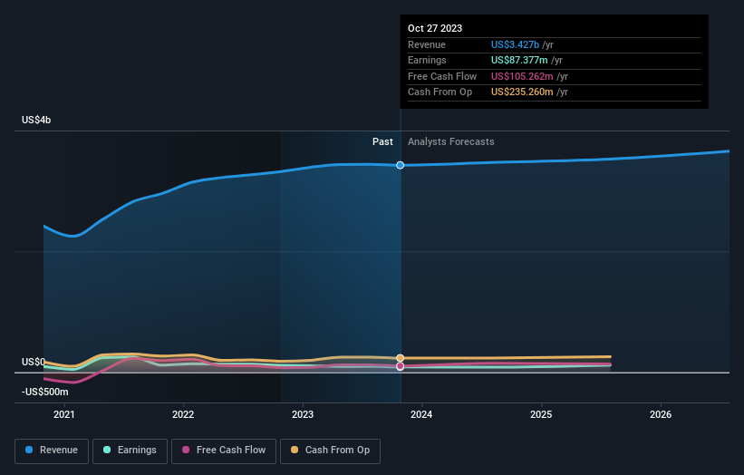Image resolution: width=744 pixels, height=475 pixels.
Task: Click the revenue data point marker on Oct 2023
Action: click(x=400, y=165)
